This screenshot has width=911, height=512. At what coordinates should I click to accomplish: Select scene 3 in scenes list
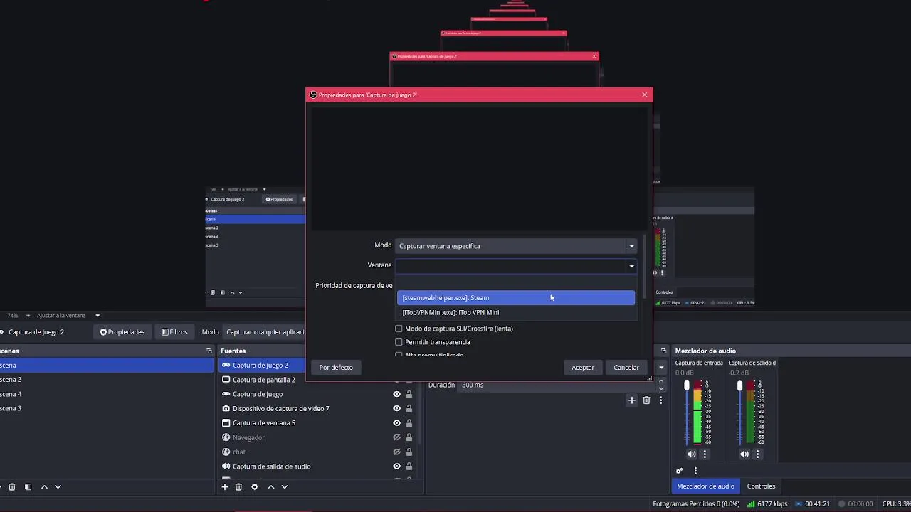tap(107, 408)
